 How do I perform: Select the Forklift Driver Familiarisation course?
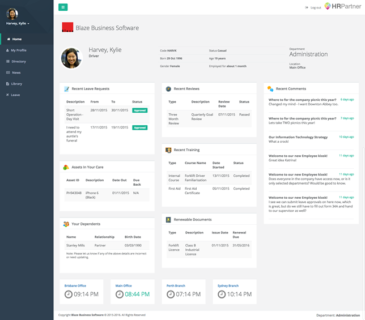coord(196,178)
